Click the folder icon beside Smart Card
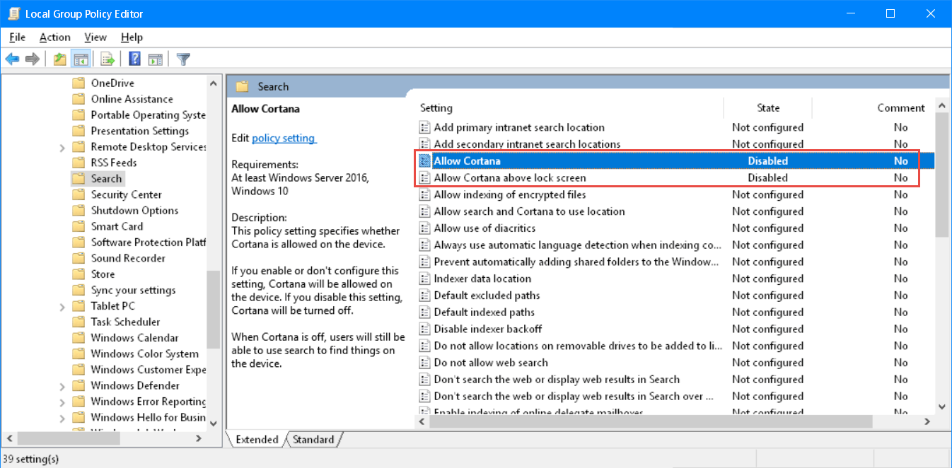Image resolution: width=952 pixels, height=468 pixels. coord(79,226)
